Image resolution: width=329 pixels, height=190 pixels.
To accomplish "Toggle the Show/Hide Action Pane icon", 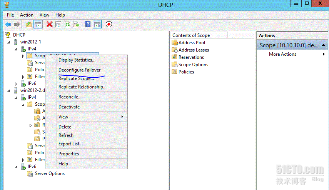I will click(97, 24).
